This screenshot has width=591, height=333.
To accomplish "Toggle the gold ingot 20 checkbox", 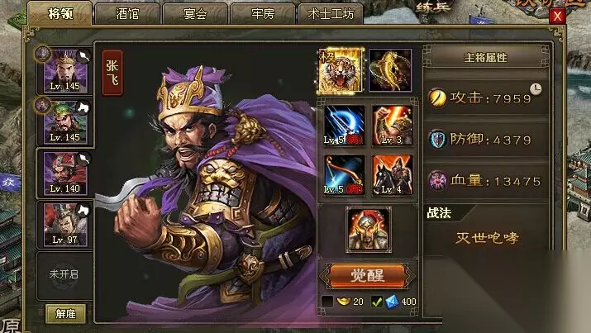I will (x=327, y=302).
